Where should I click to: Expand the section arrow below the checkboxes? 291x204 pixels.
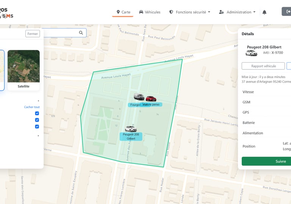pyautogui.click(x=38, y=136)
